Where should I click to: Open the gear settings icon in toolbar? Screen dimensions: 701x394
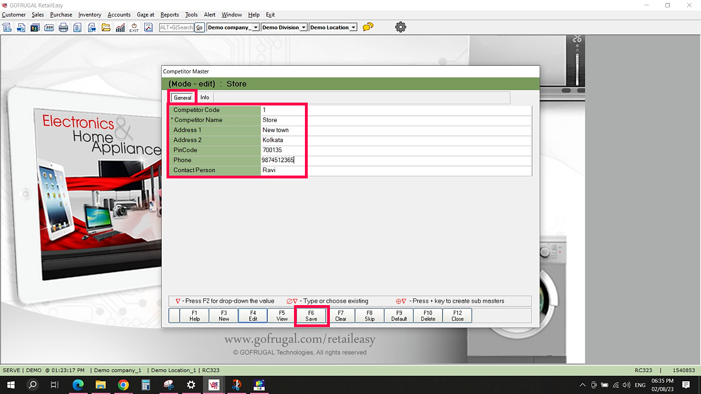click(400, 27)
